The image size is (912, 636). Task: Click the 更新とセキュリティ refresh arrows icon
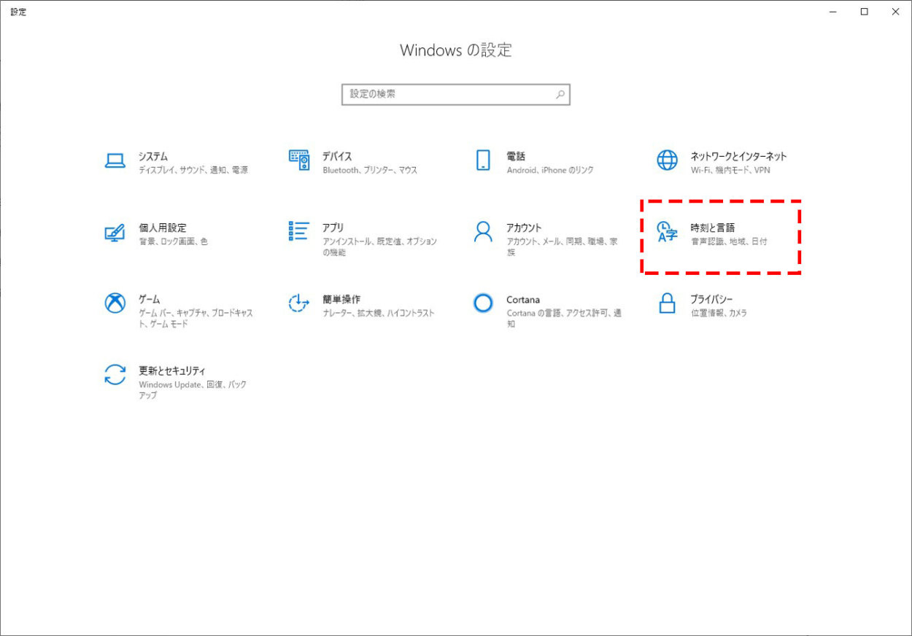coord(115,374)
